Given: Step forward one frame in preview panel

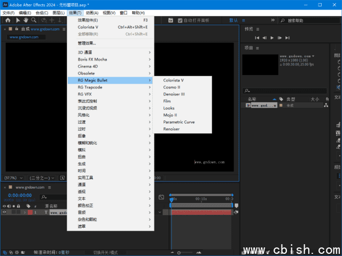Looking at the screenshot, I should tap(279, 38).
